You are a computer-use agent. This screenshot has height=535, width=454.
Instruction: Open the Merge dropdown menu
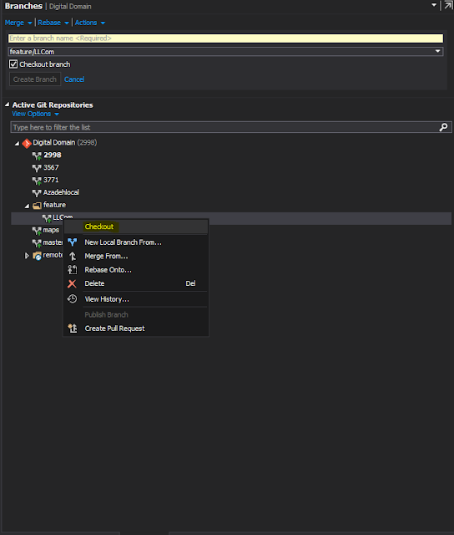click(x=18, y=23)
